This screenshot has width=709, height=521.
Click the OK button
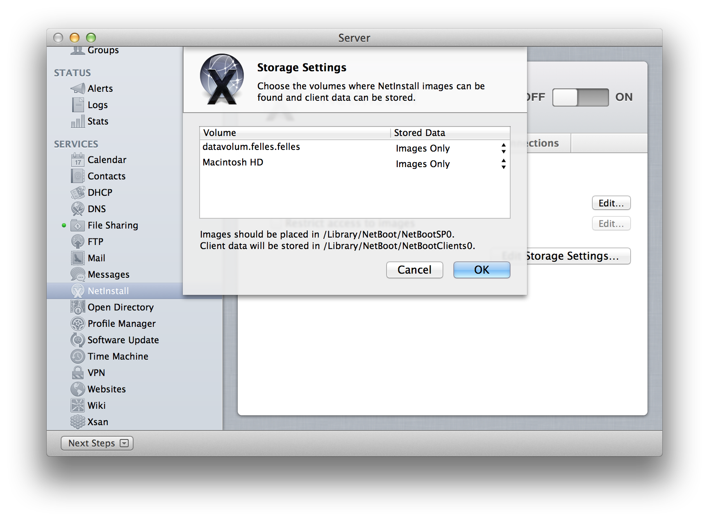click(482, 270)
